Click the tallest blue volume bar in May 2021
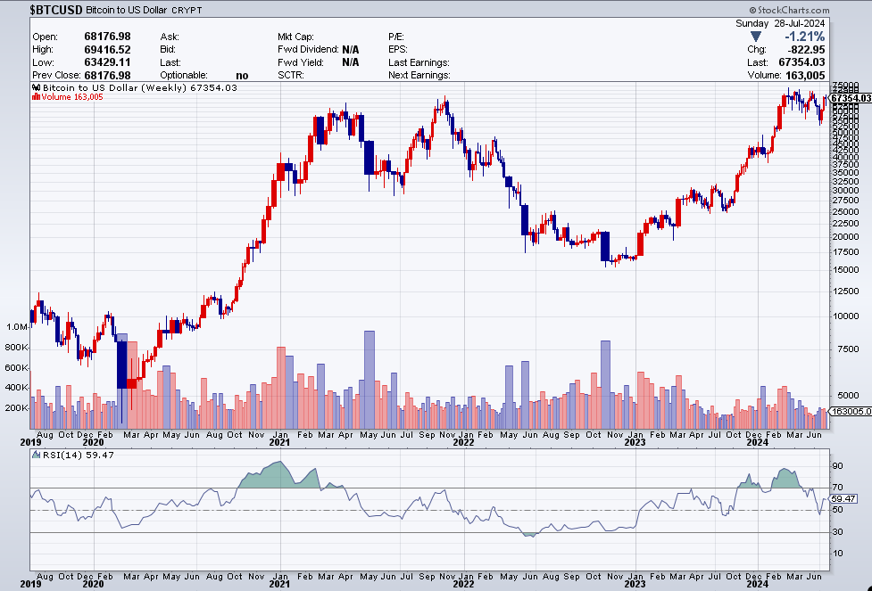Image resolution: width=872 pixels, height=591 pixels. click(x=370, y=380)
